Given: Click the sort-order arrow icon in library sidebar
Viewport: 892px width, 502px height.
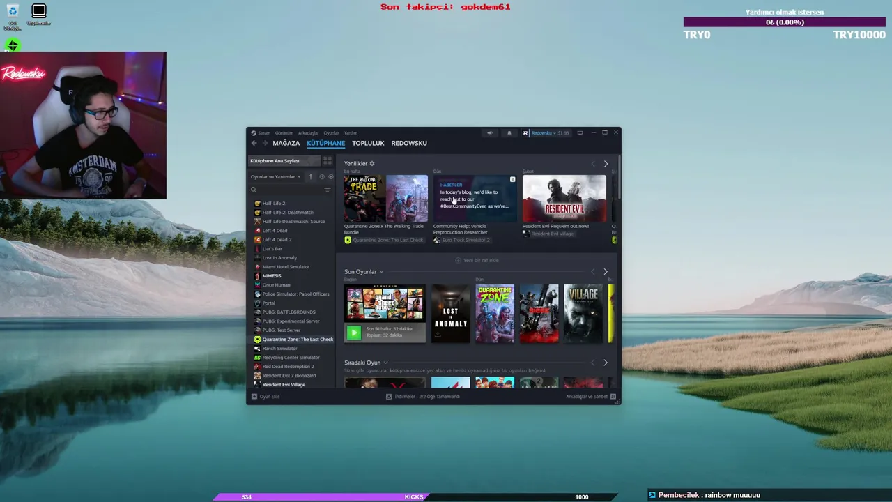Looking at the screenshot, I should point(311,176).
